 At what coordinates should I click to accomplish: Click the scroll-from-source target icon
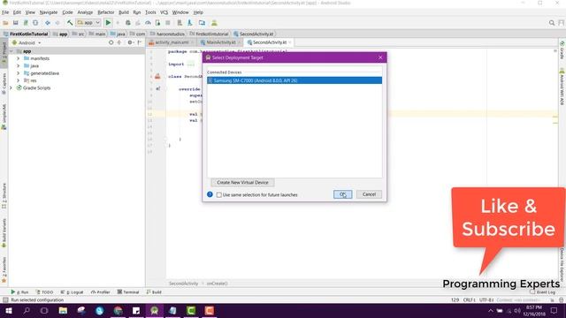point(111,42)
